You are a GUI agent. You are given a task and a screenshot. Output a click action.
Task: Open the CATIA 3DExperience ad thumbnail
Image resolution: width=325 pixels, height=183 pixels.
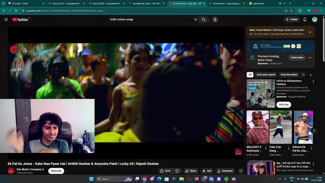click(x=261, y=94)
